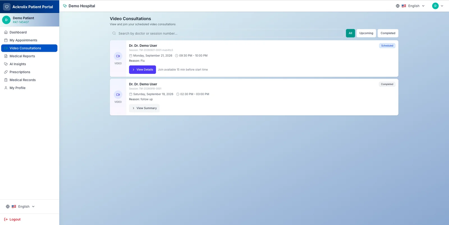Navigate to AI Insights
The width and height of the screenshot is (449, 225).
(29, 64)
